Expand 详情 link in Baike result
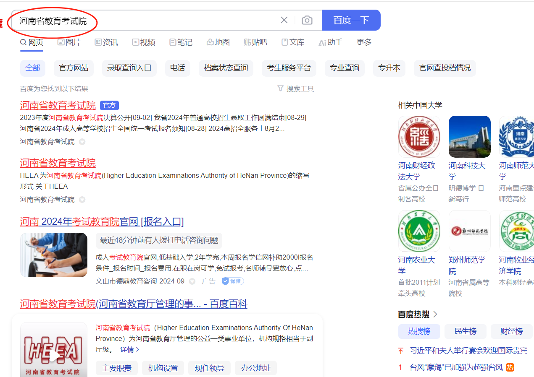The width and height of the screenshot is (534, 377). (130, 349)
